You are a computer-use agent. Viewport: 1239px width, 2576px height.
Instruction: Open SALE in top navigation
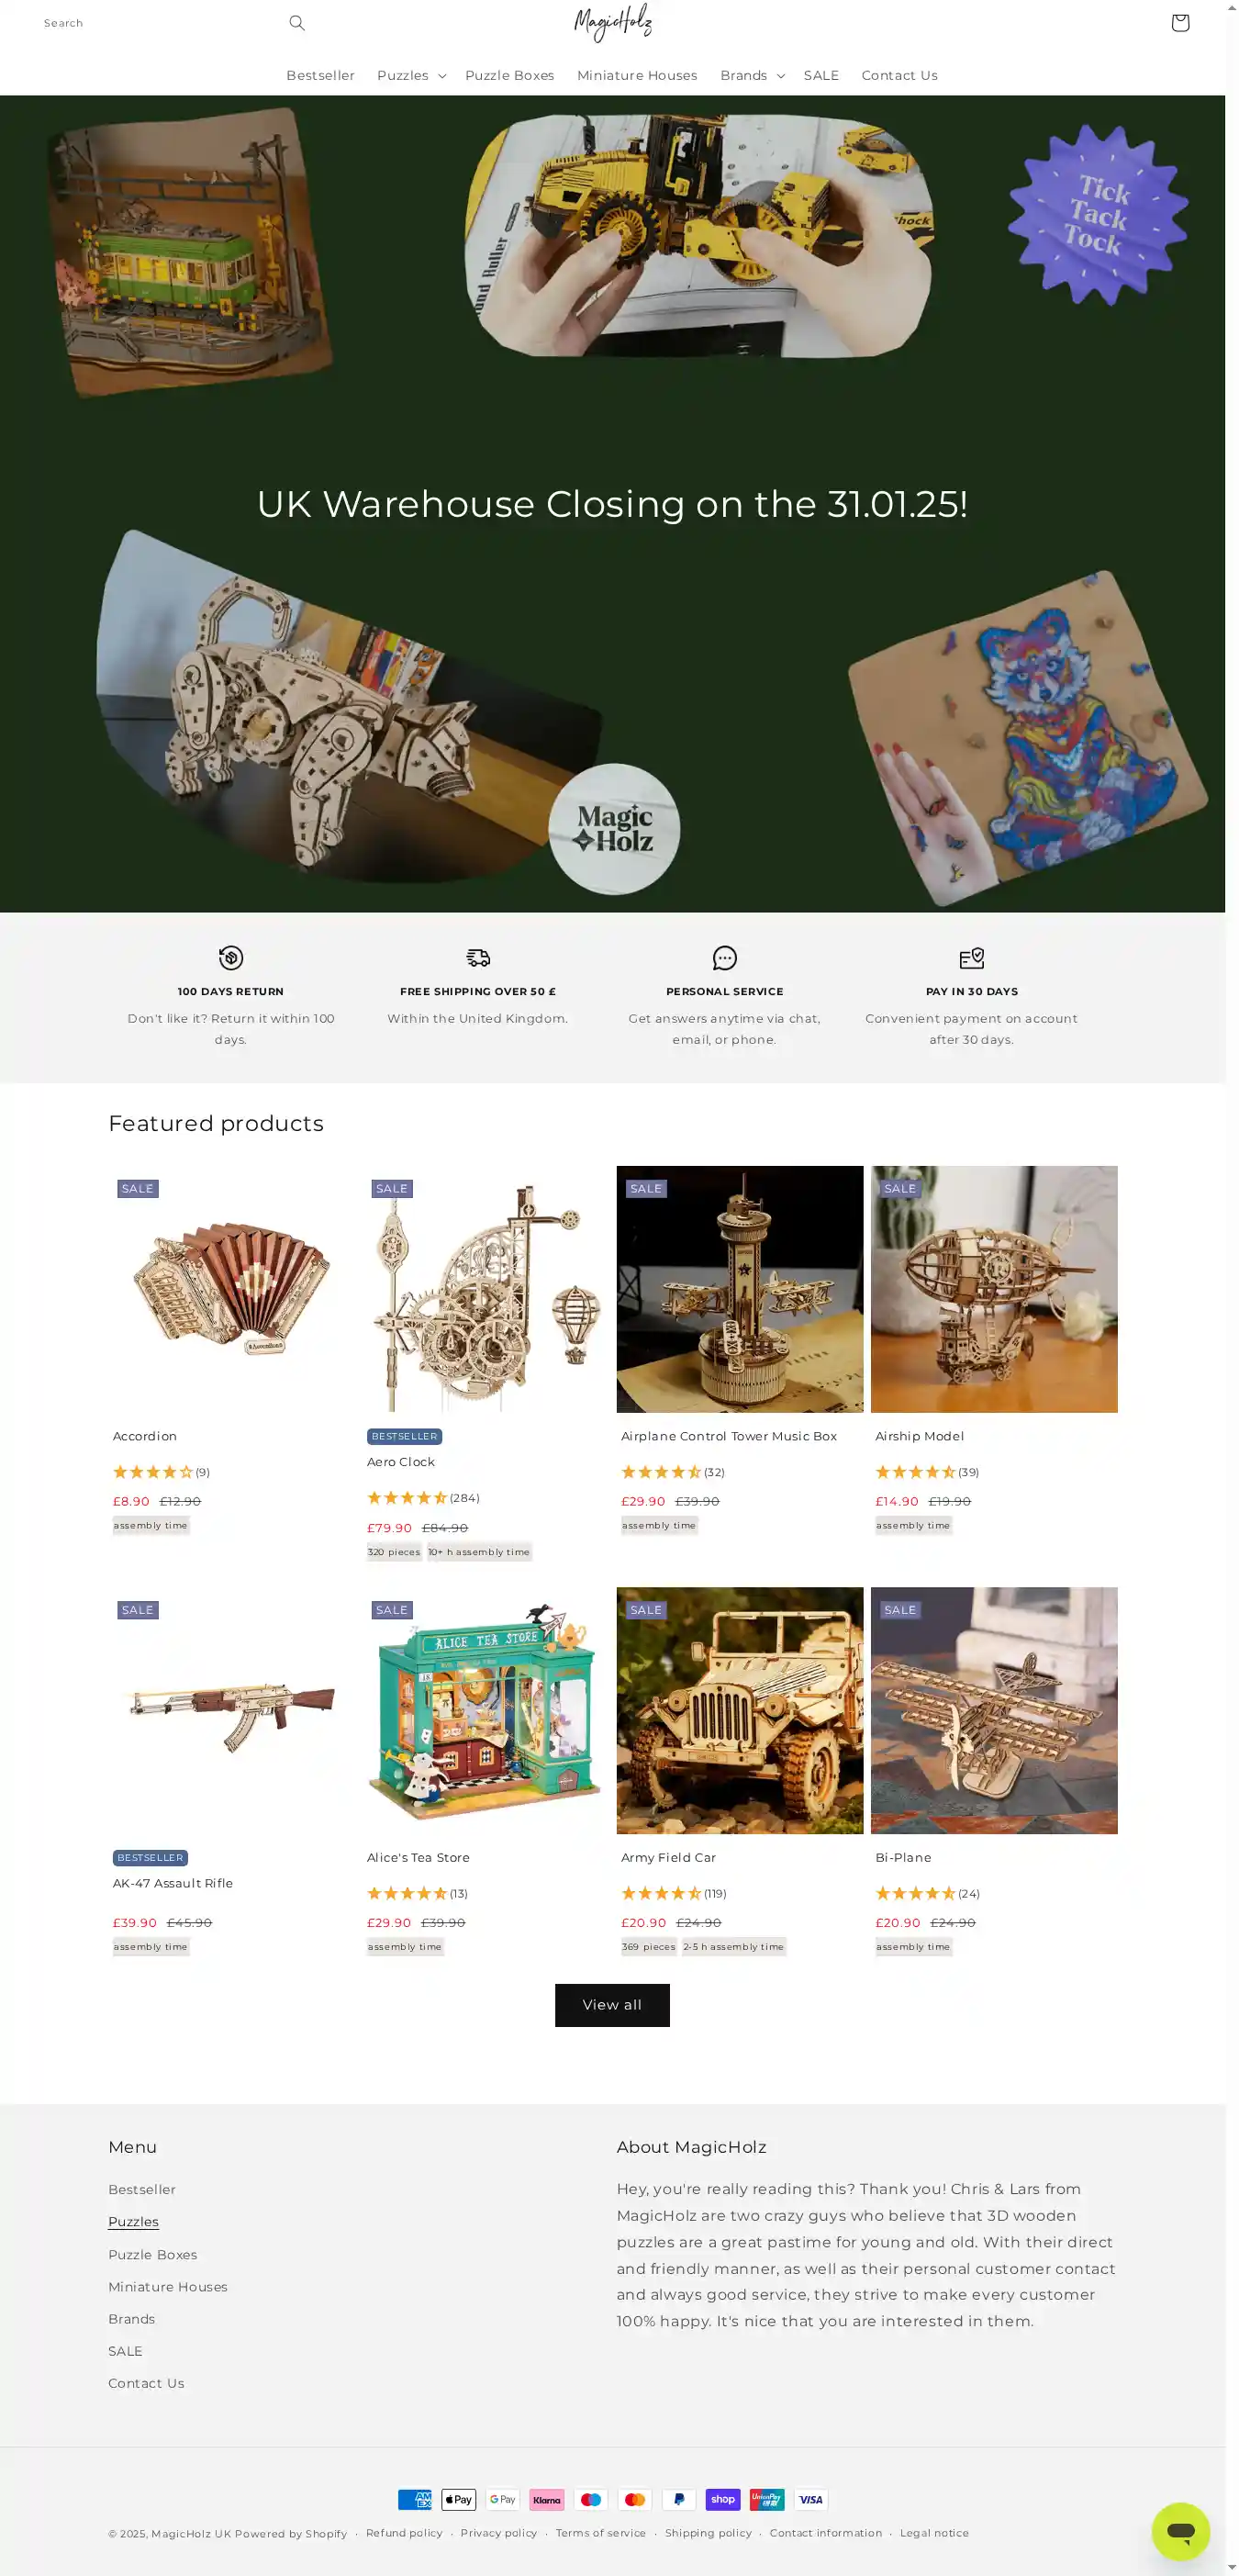821,76
